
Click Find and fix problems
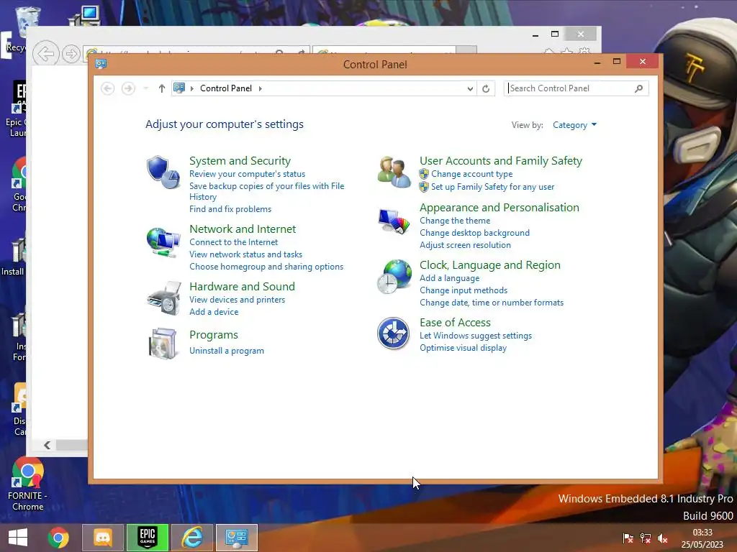(x=230, y=209)
